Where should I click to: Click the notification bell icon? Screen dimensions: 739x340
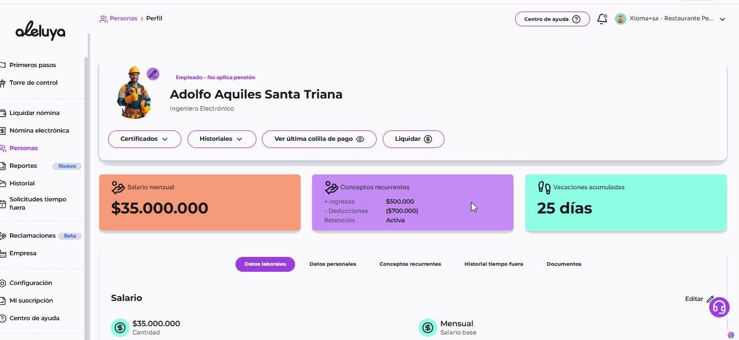(x=602, y=19)
